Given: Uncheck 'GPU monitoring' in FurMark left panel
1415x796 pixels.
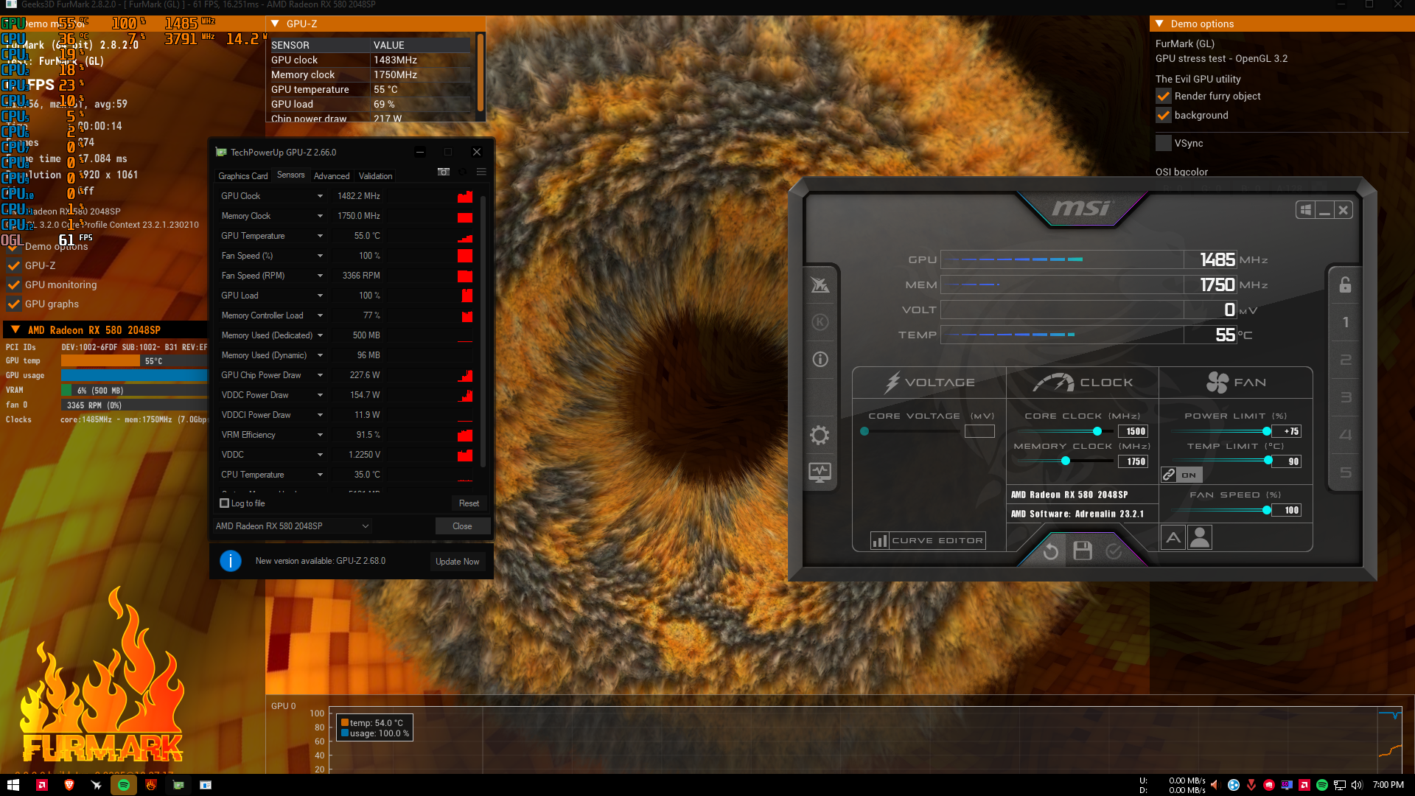Looking at the screenshot, I should [x=14, y=285].
